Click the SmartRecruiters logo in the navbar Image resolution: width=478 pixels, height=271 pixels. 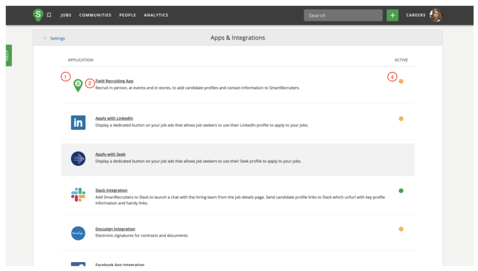point(38,14)
